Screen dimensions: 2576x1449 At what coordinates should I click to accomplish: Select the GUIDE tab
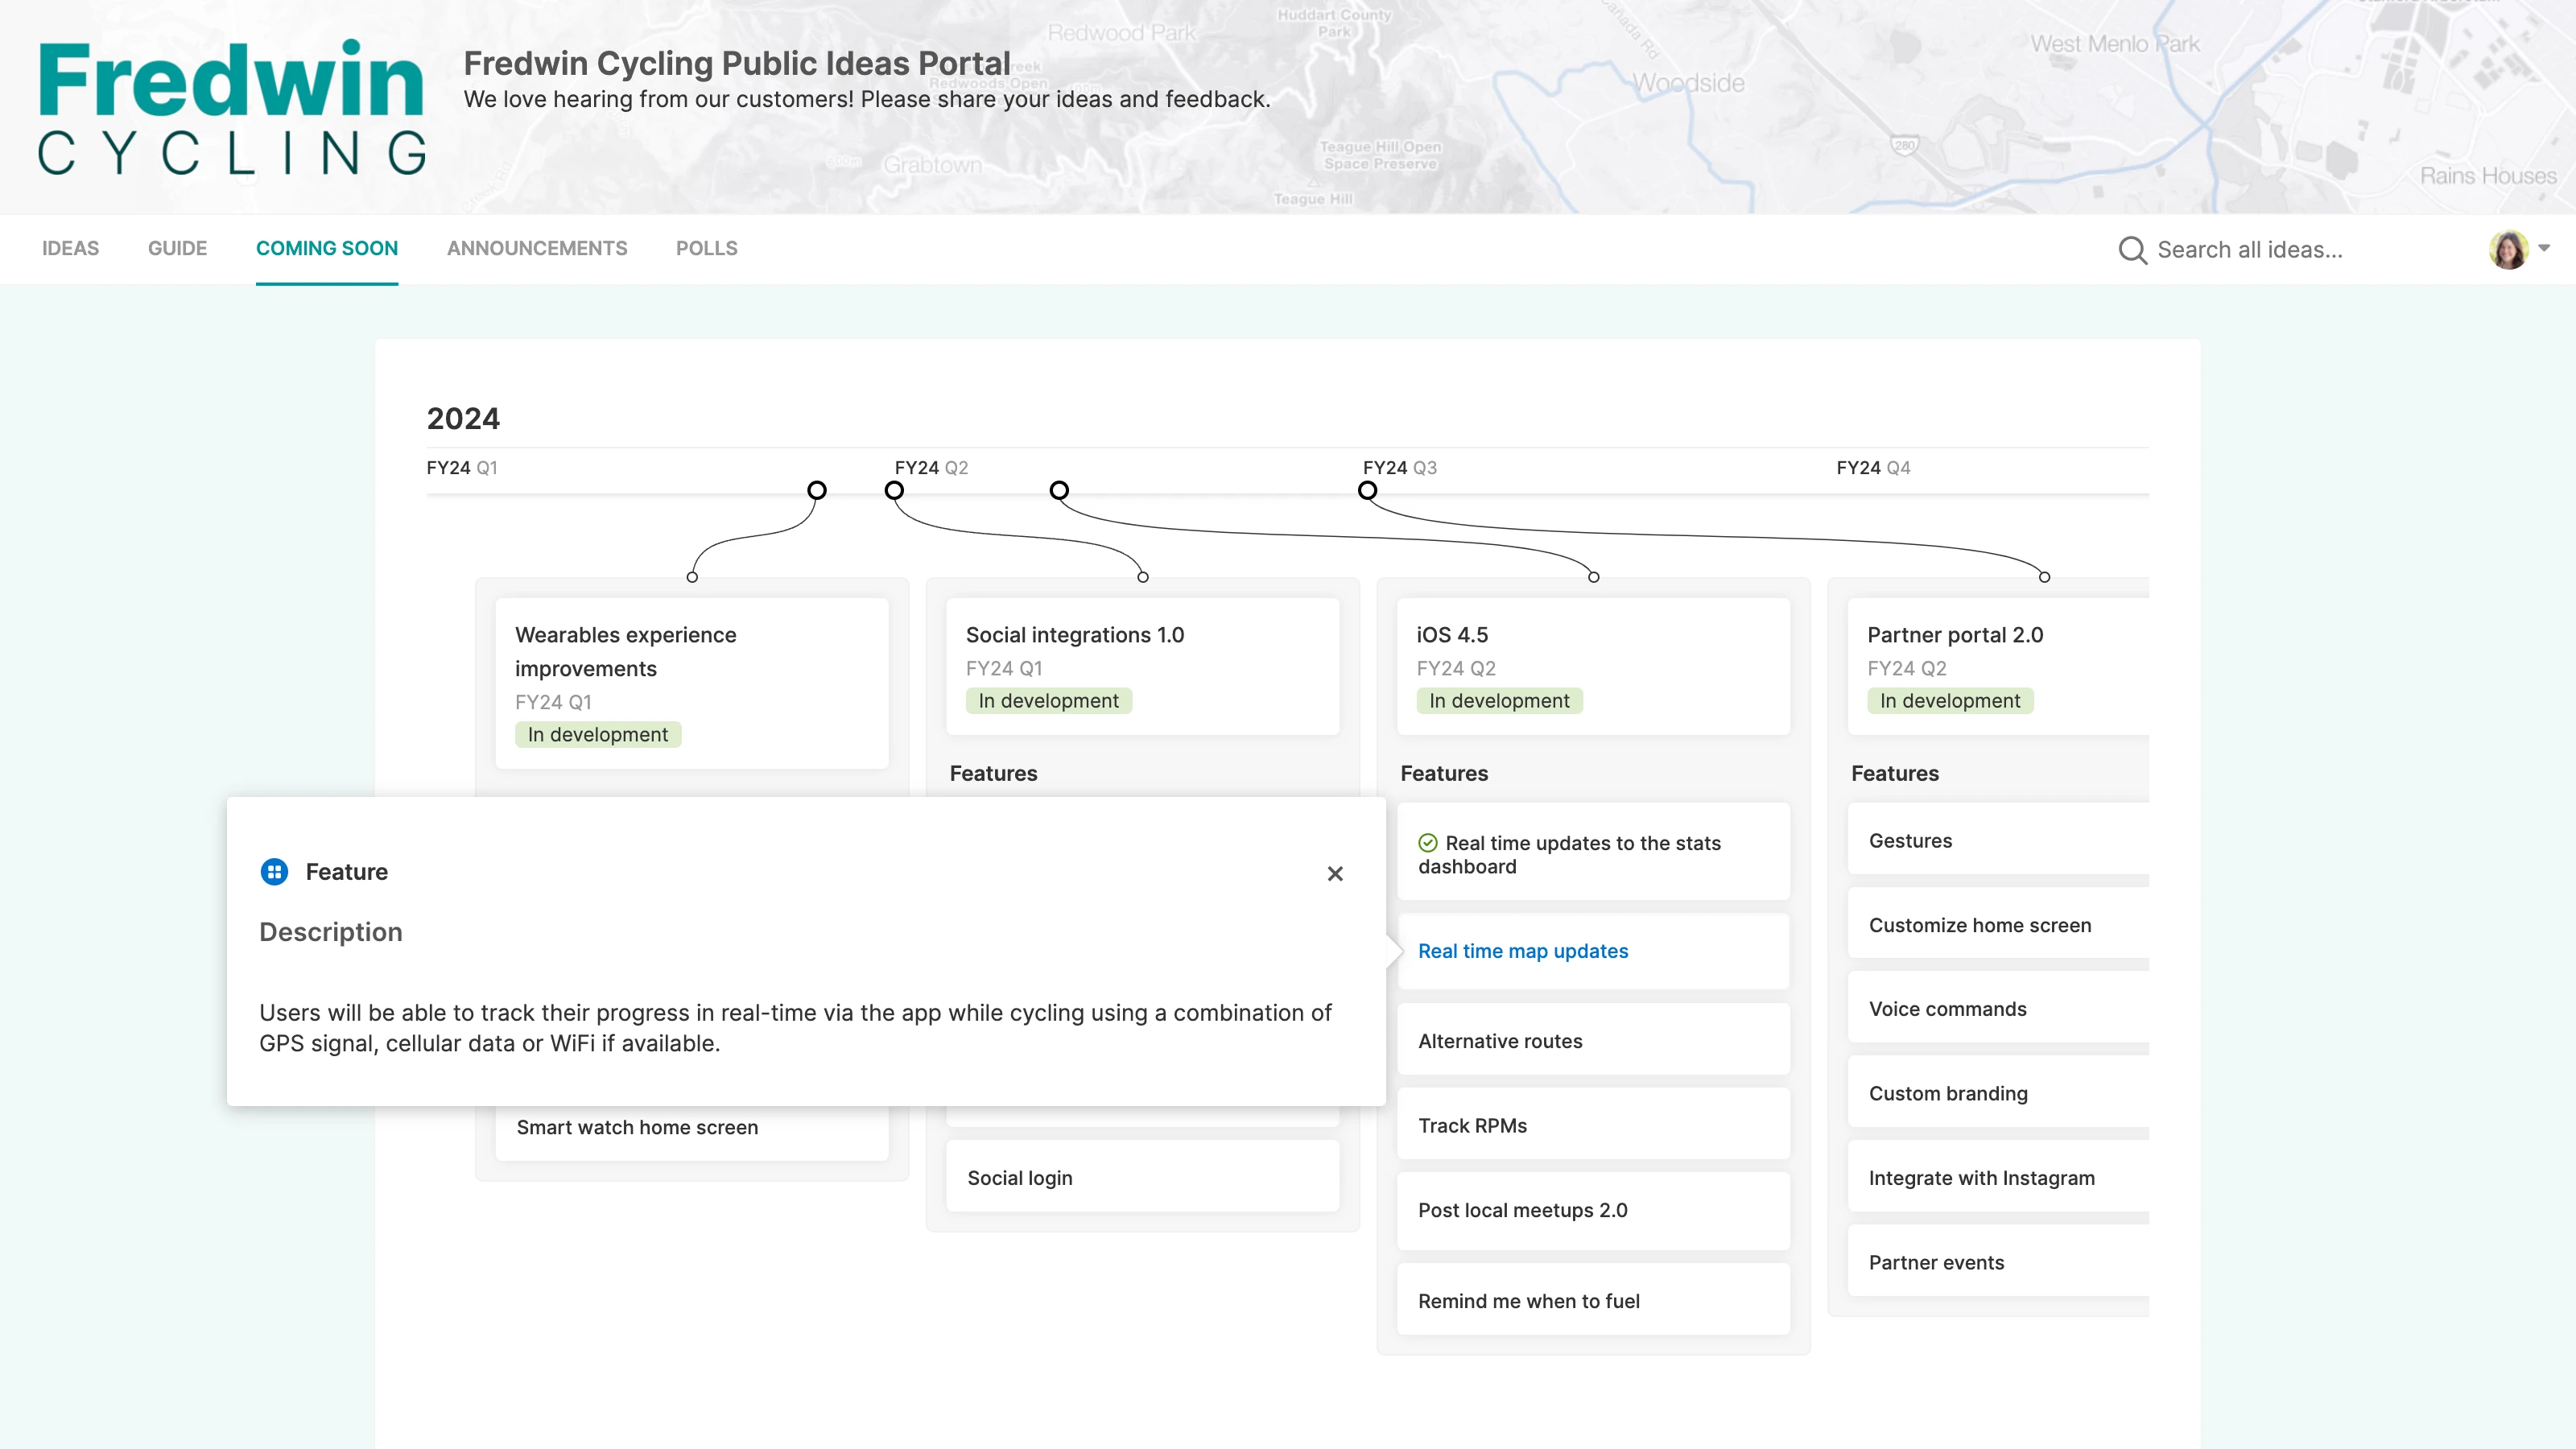tap(177, 249)
